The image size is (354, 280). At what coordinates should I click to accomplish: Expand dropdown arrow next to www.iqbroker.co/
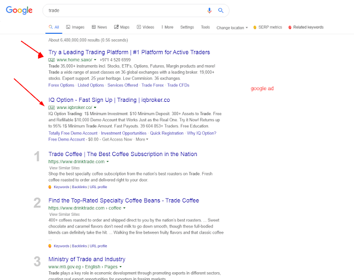pos(95,107)
